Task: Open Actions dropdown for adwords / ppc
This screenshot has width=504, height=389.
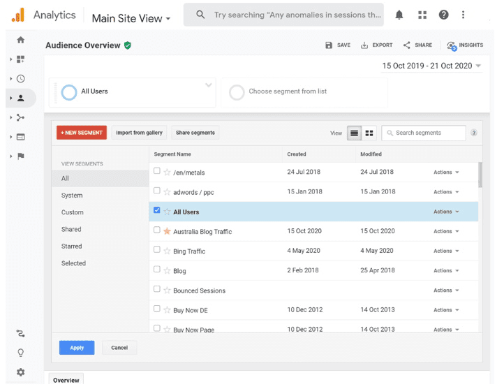Action: click(x=446, y=192)
